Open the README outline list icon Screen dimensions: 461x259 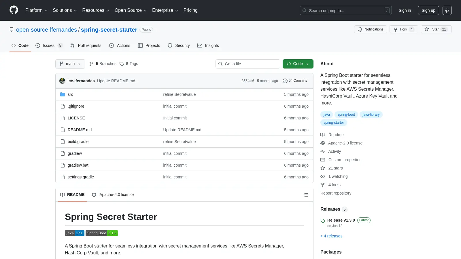tap(306, 195)
